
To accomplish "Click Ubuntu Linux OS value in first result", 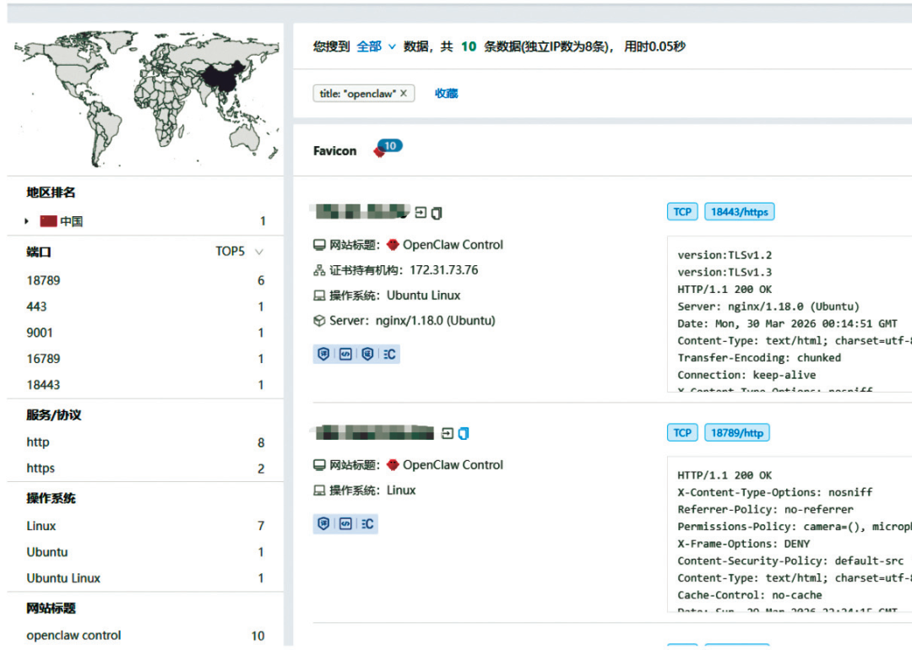I will click(x=423, y=295).
